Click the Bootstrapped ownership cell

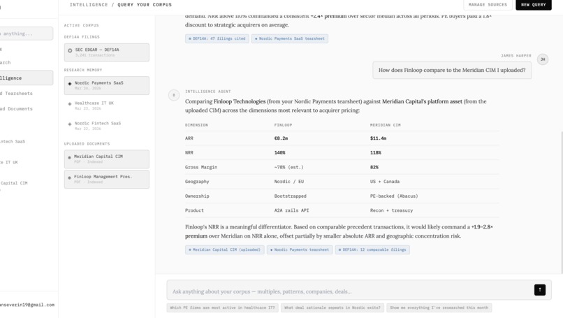(x=290, y=196)
